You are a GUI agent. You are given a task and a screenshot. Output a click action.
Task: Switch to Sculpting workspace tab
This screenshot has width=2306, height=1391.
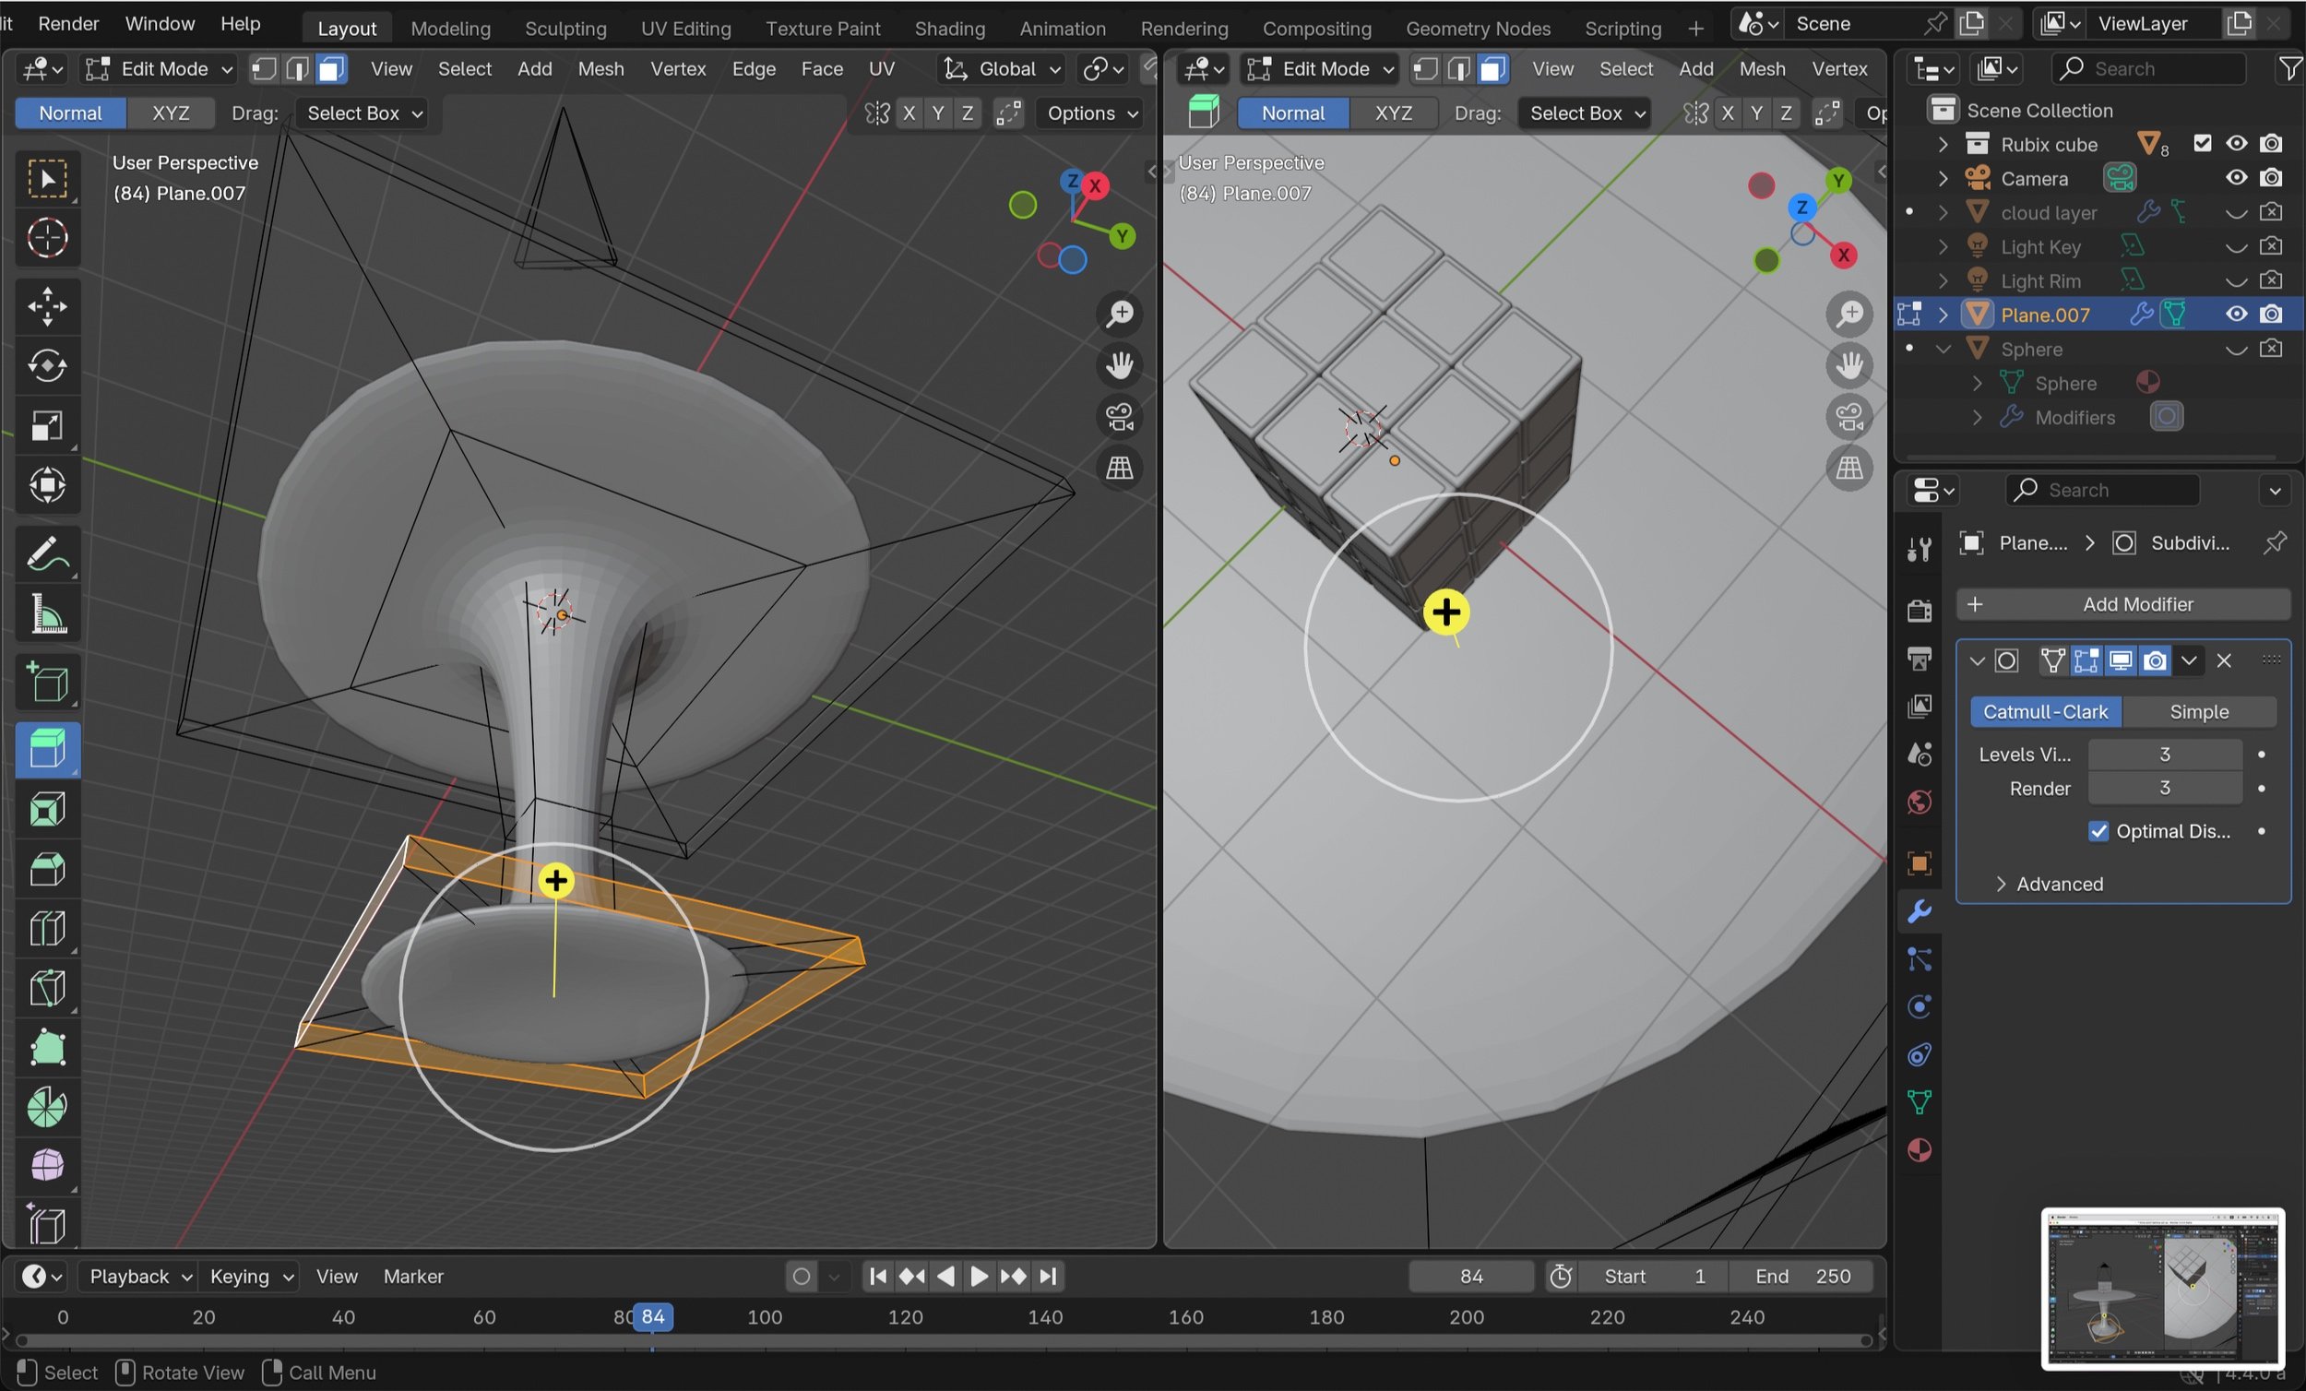coord(565,28)
